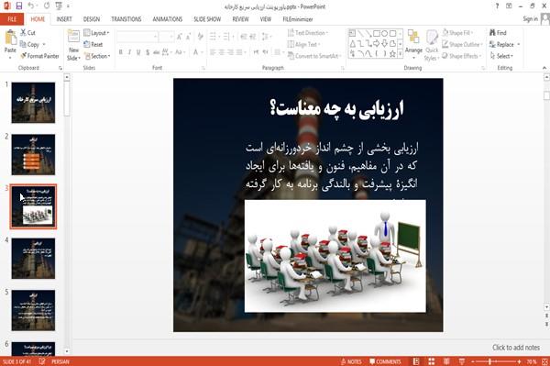Viewport: 550px width, 366px height.
Task: Switch to the SLIDE SHOW tab
Action: (x=207, y=19)
